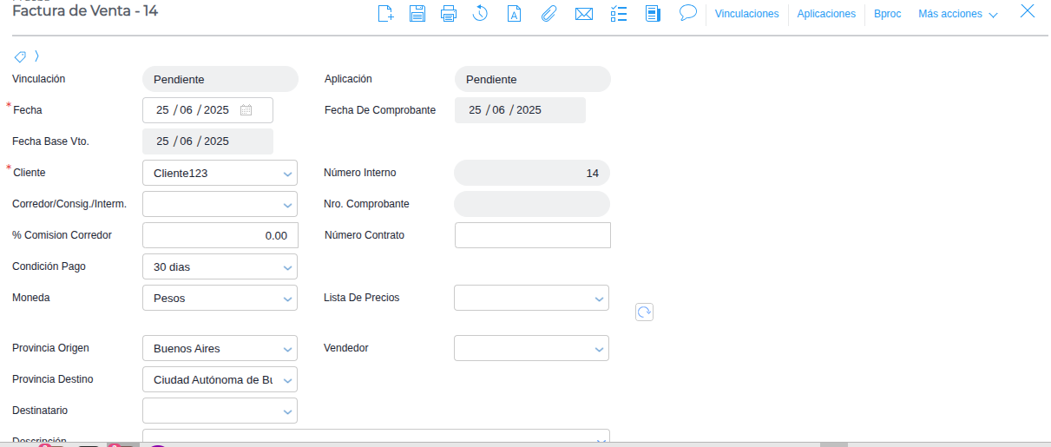This screenshot has width=1051, height=447.
Task: Click the Bproc link
Action: [x=888, y=14]
